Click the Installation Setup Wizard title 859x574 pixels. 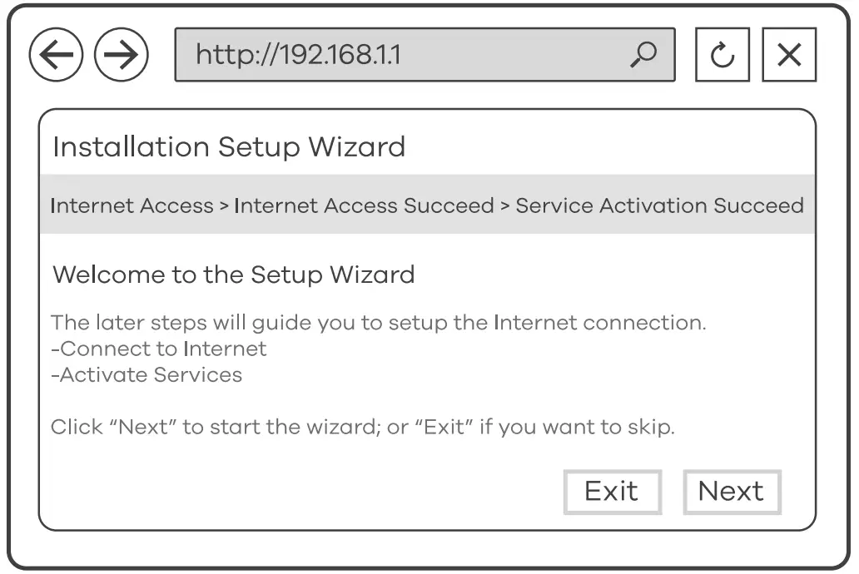(228, 147)
